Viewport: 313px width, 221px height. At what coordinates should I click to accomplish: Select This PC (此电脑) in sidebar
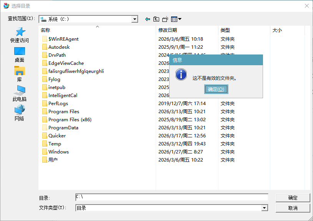(x=19, y=94)
